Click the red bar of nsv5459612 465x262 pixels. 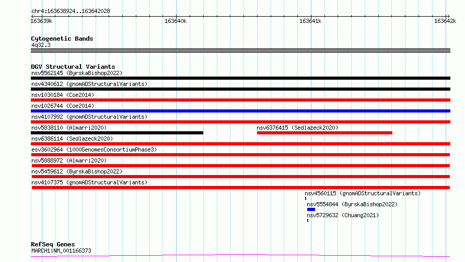[x=241, y=177]
